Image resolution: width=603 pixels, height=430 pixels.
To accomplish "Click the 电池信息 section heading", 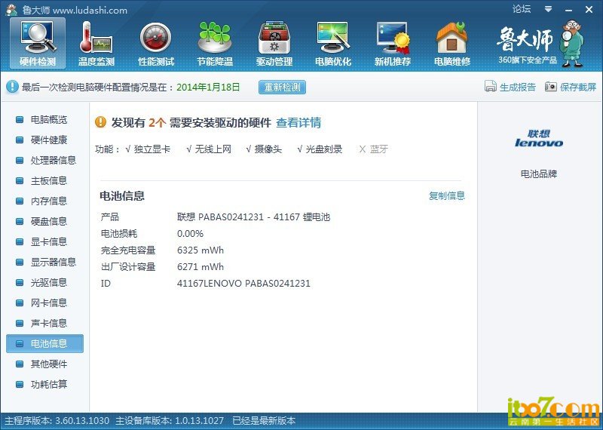I will 122,196.
